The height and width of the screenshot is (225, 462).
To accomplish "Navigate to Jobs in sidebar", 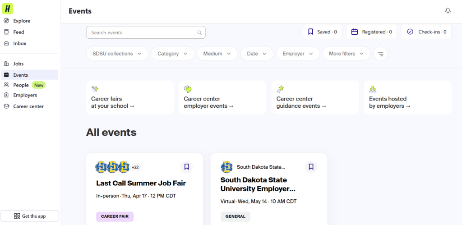I will coord(18,64).
